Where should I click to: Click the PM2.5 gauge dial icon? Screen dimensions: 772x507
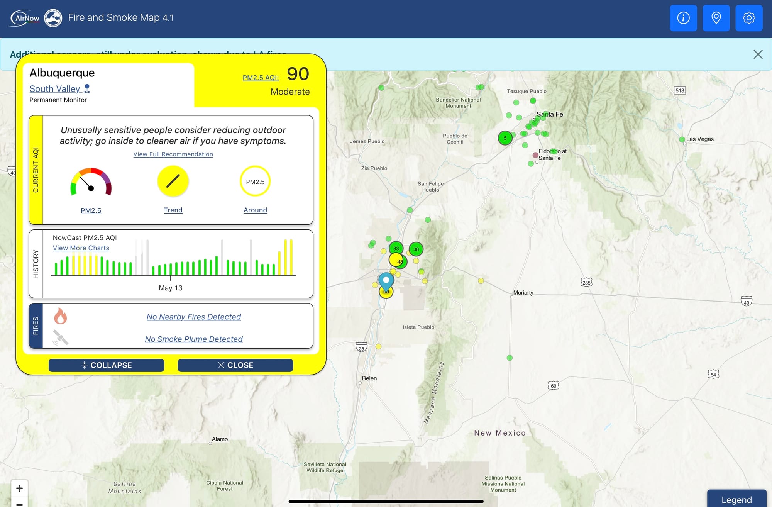point(91,182)
